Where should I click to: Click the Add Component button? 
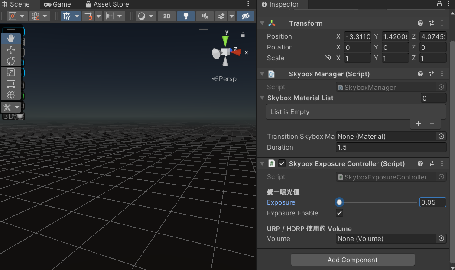tap(353, 260)
